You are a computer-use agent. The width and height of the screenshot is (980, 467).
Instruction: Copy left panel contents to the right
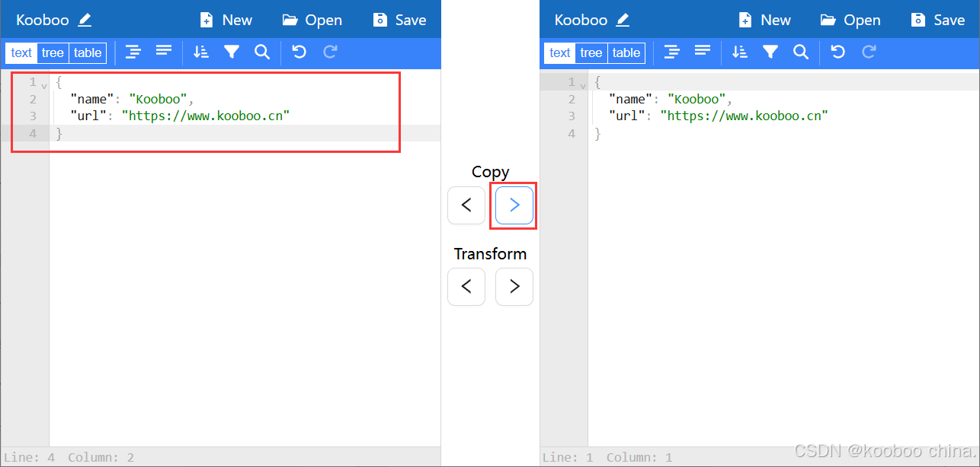pyautogui.click(x=514, y=205)
